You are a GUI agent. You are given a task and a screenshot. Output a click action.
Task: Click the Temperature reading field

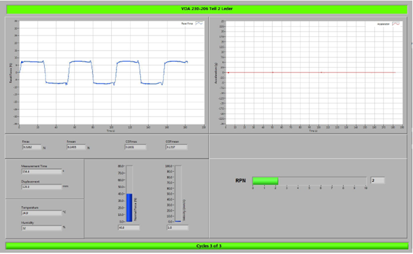(x=41, y=213)
